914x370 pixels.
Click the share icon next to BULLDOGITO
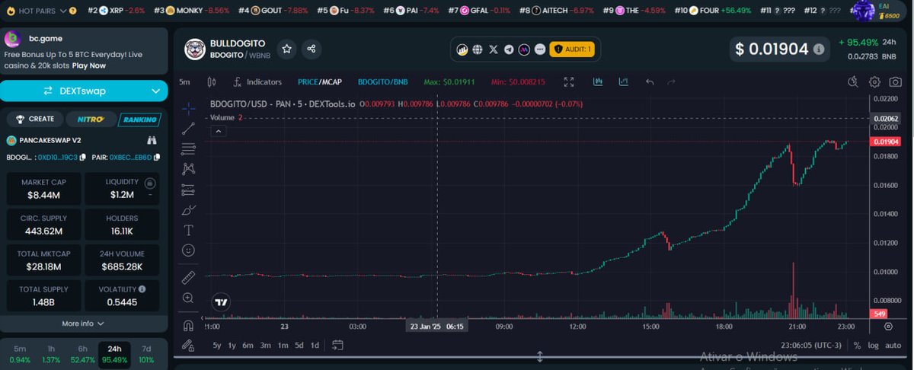pos(312,49)
